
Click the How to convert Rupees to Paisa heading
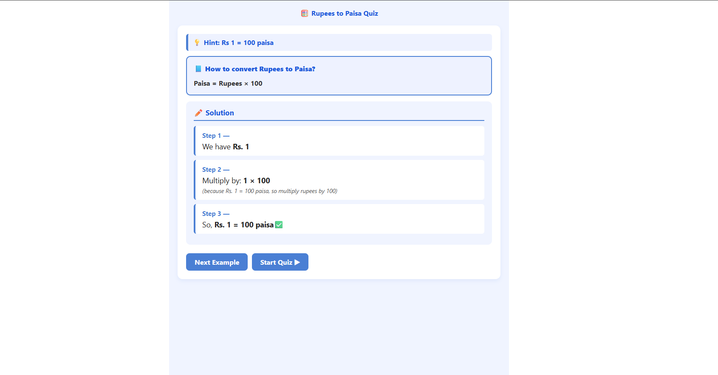[x=260, y=69]
